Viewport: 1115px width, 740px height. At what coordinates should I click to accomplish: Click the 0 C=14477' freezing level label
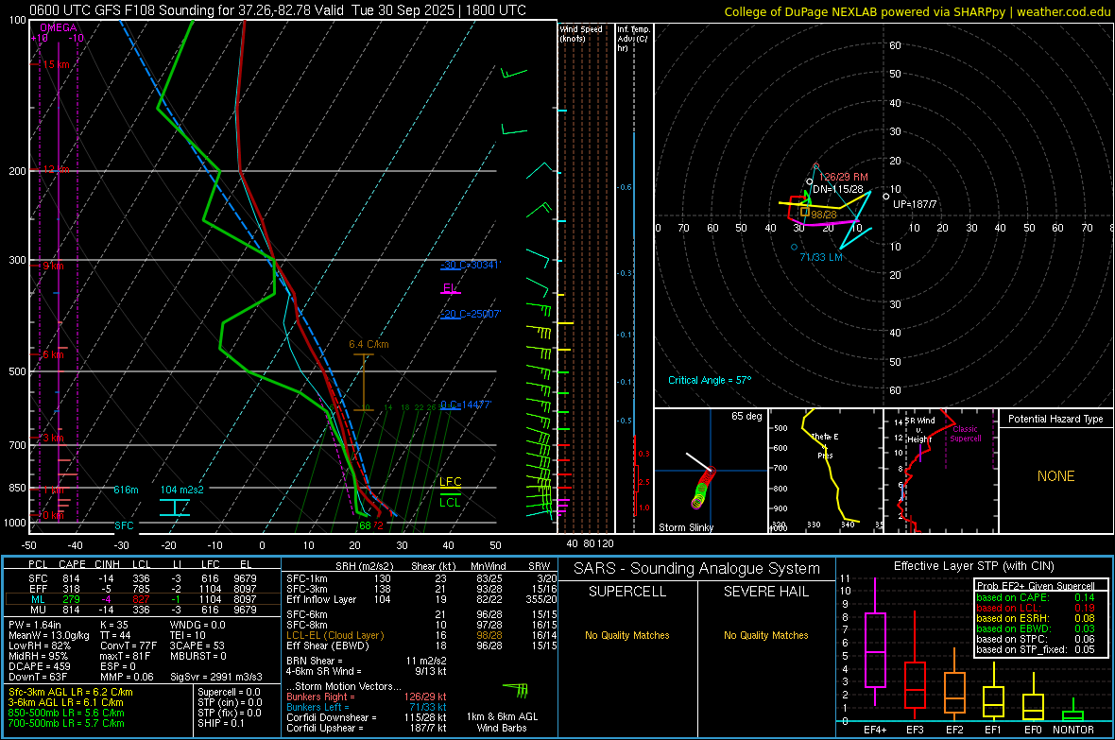[x=466, y=404]
